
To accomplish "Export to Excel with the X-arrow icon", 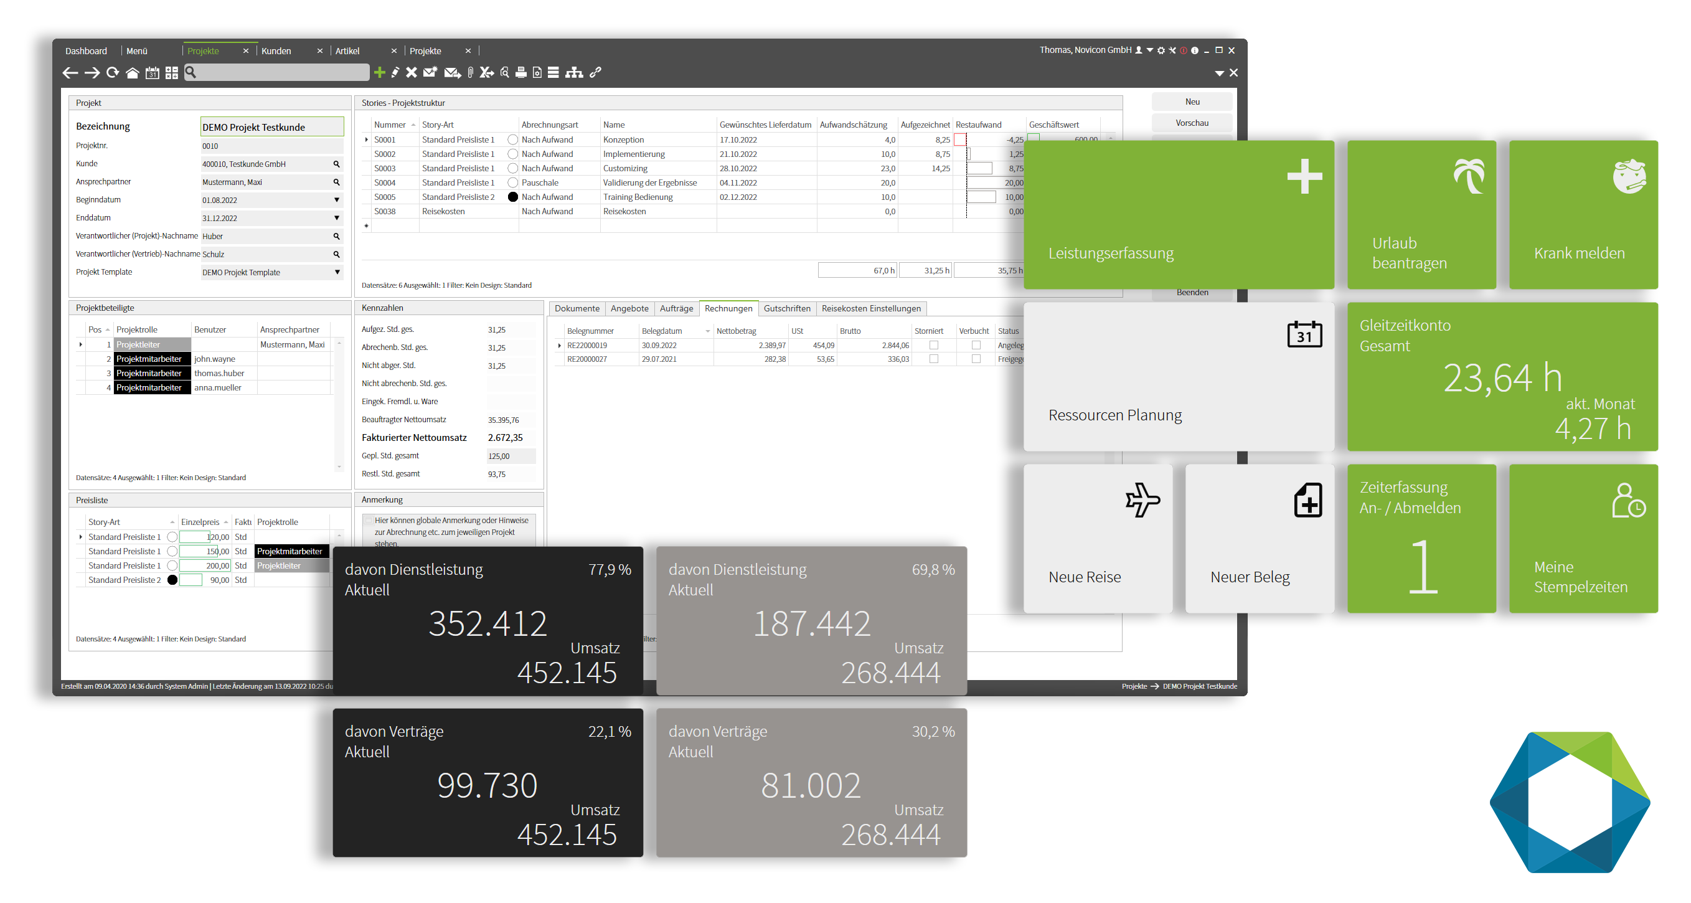I will point(486,72).
